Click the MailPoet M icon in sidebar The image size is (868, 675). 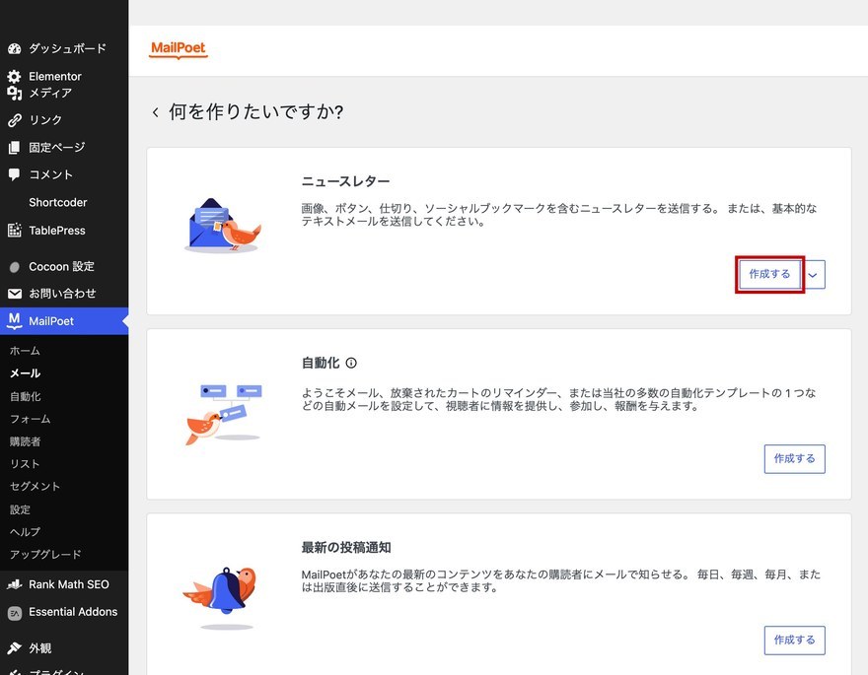15,320
